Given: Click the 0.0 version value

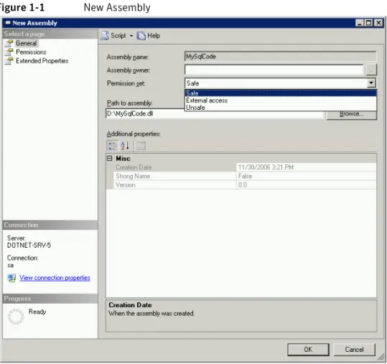Looking at the screenshot, I should click(243, 185).
